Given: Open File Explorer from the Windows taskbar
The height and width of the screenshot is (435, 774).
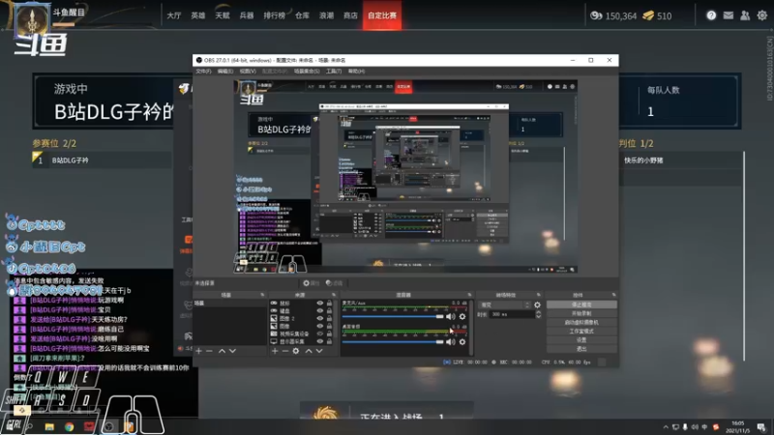Looking at the screenshot, I should coord(49,426).
